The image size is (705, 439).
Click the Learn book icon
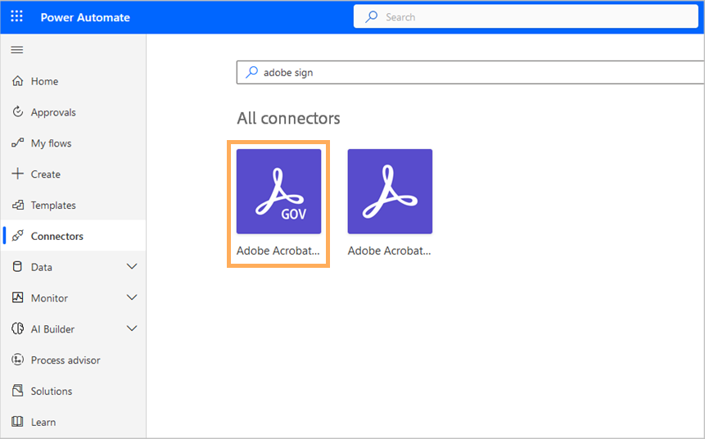(17, 422)
